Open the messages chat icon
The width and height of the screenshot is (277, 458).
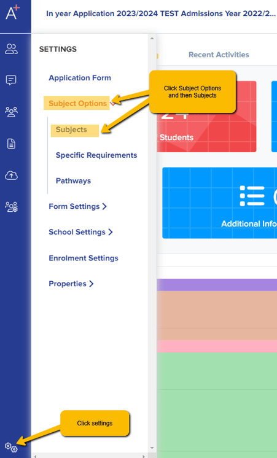click(11, 80)
